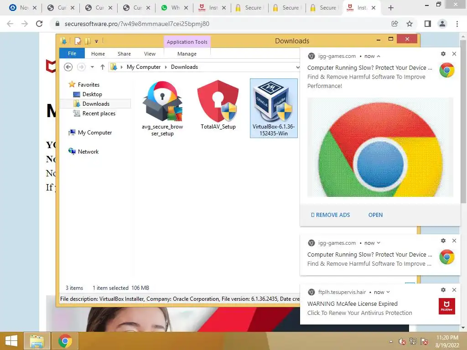467x350 pixels.
Task: Click OPEN in the igg-games notification
Action: click(x=376, y=215)
